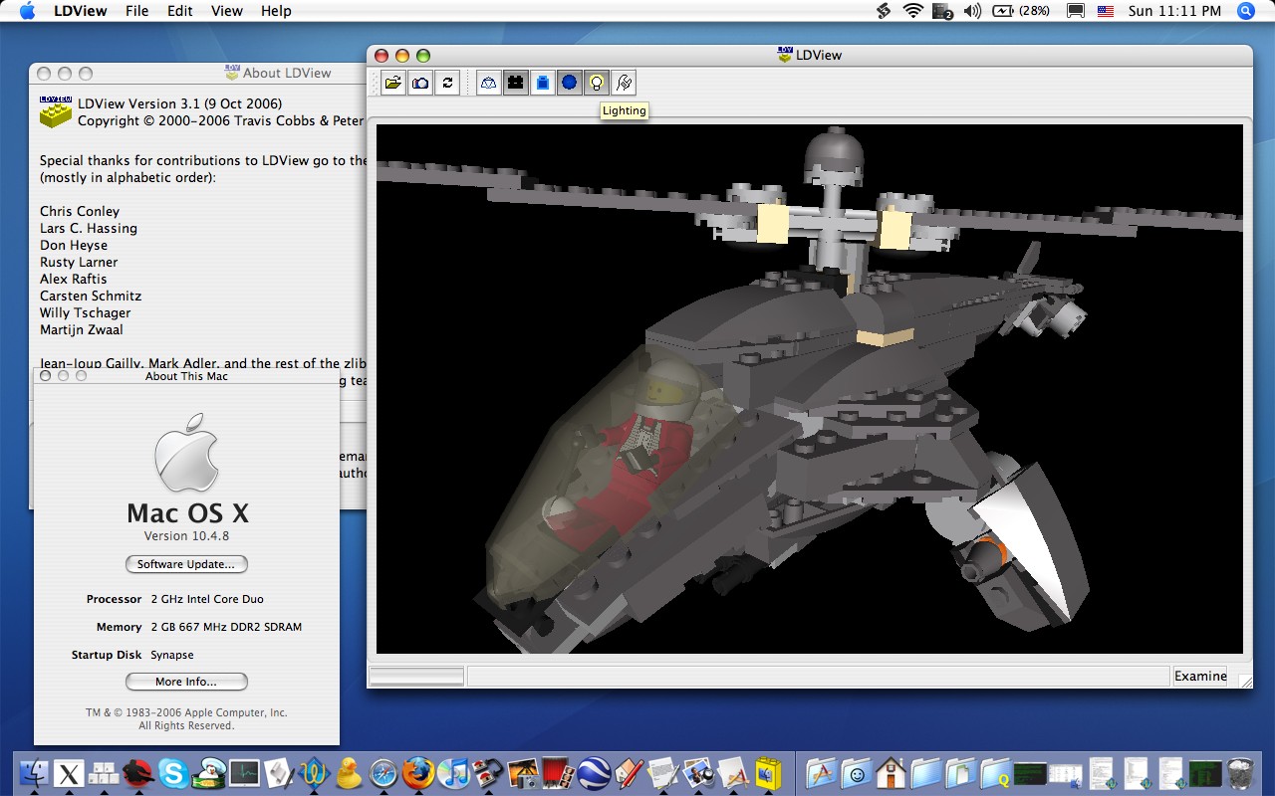The width and height of the screenshot is (1275, 796).
Task: Open Spotlight search in the menu bar
Action: (1244, 11)
